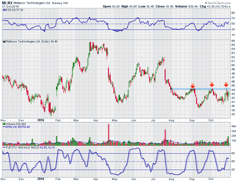Click the tallest red volume spike in late April
The image size is (237, 182).
(x=108, y=133)
